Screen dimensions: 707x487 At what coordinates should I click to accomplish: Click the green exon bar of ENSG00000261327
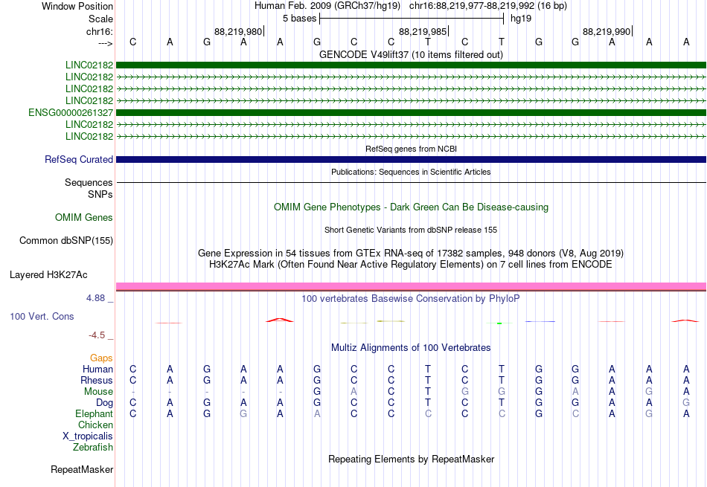coord(411,112)
